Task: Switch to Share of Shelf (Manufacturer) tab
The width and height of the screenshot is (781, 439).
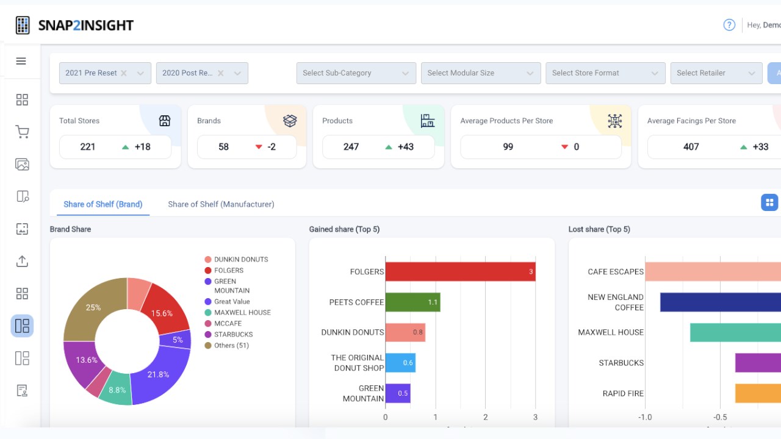Action: click(221, 204)
